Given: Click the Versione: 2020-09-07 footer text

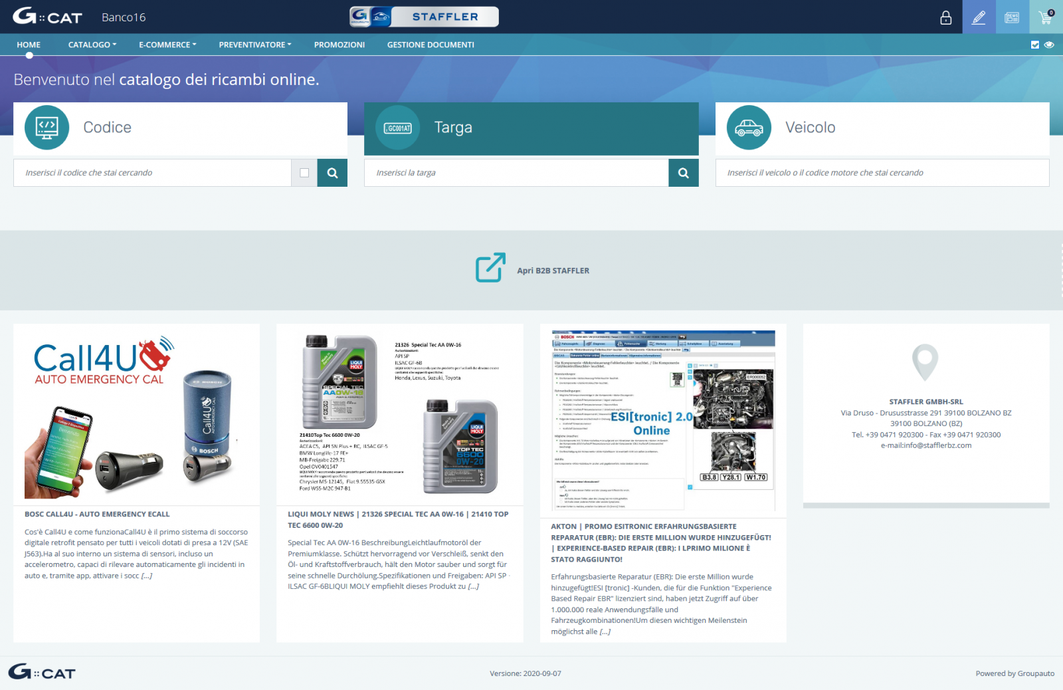Looking at the screenshot, I should [526, 673].
